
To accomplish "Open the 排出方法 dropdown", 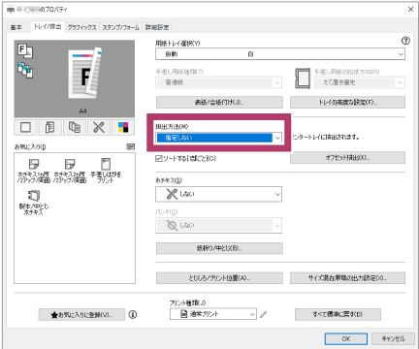I will coord(219,138).
